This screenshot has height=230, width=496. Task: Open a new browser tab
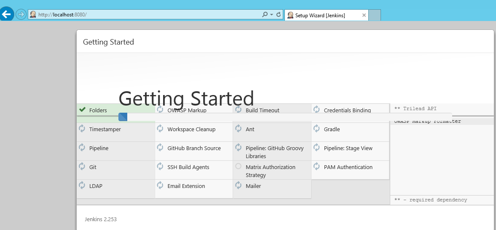point(375,15)
